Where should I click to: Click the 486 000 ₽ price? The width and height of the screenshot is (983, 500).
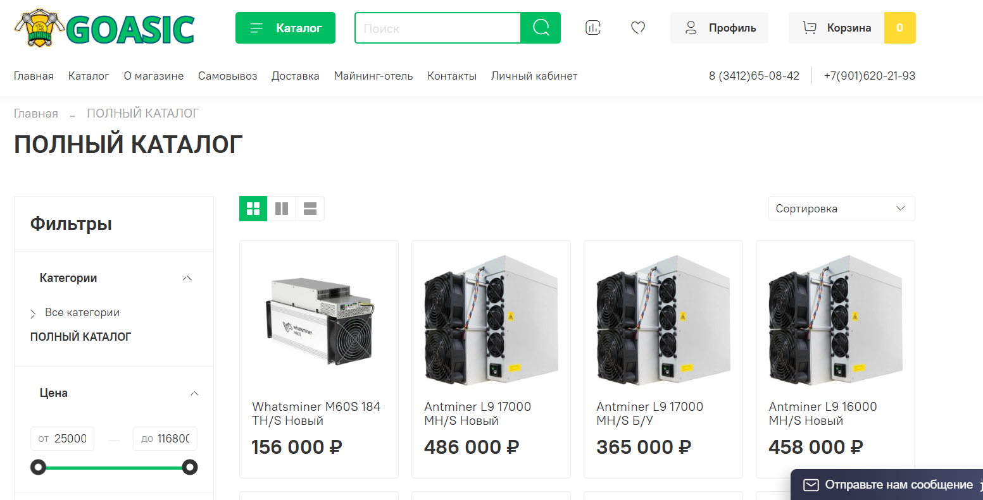472,447
